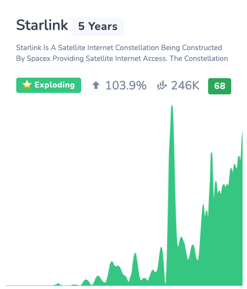Click the Exploding label text
The image size is (247, 289).
[55, 85]
